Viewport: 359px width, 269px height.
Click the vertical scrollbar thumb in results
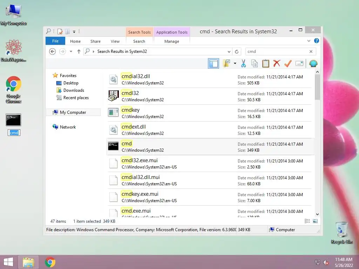[x=317, y=87]
